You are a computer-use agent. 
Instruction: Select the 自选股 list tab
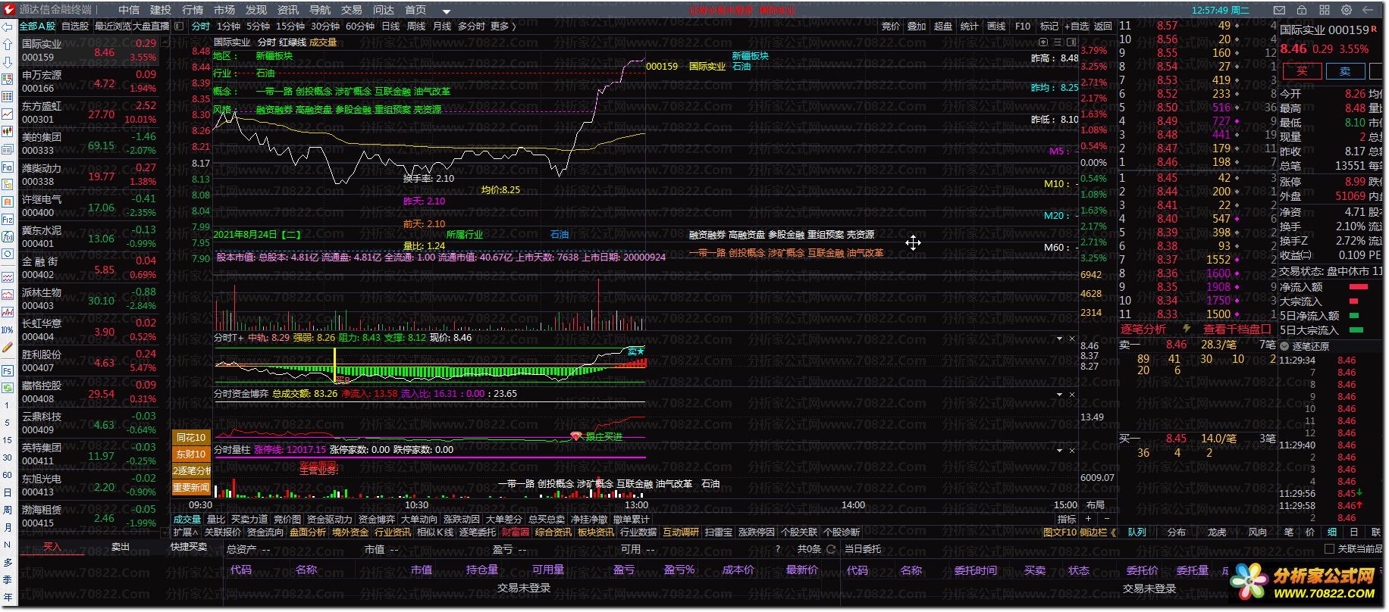[75, 26]
